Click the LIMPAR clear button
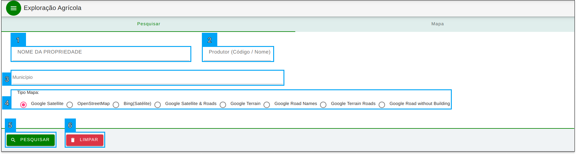 [85, 140]
